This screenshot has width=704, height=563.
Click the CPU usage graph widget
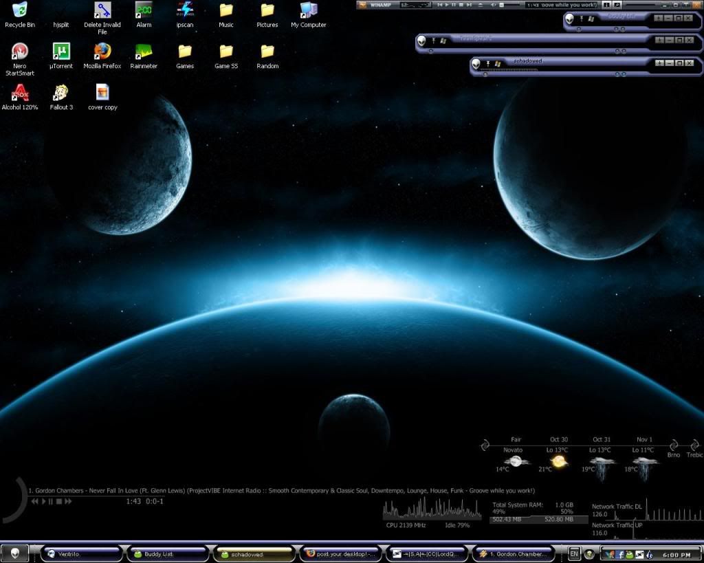point(432,508)
